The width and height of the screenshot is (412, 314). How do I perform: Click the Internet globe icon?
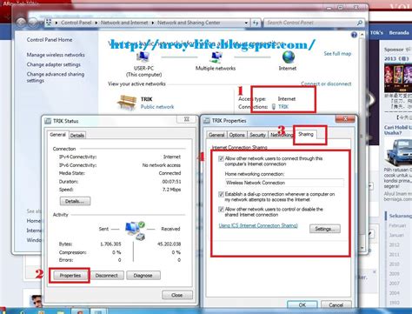click(x=289, y=57)
